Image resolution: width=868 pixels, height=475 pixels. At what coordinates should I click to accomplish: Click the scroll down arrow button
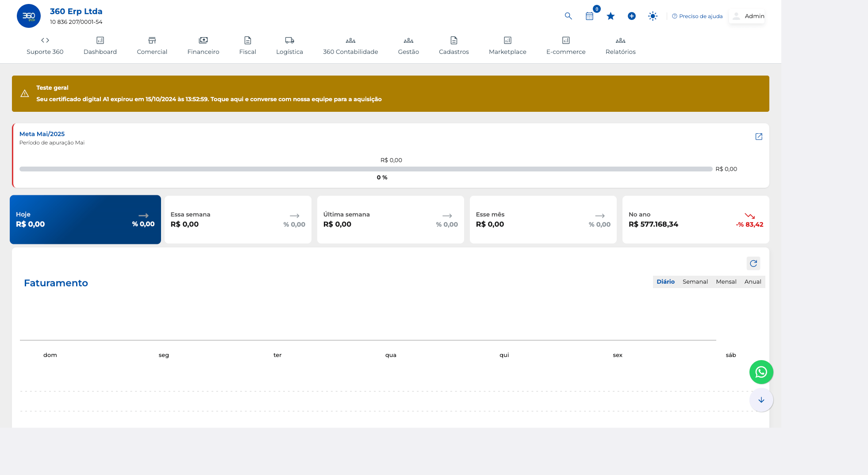click(761, 400)
